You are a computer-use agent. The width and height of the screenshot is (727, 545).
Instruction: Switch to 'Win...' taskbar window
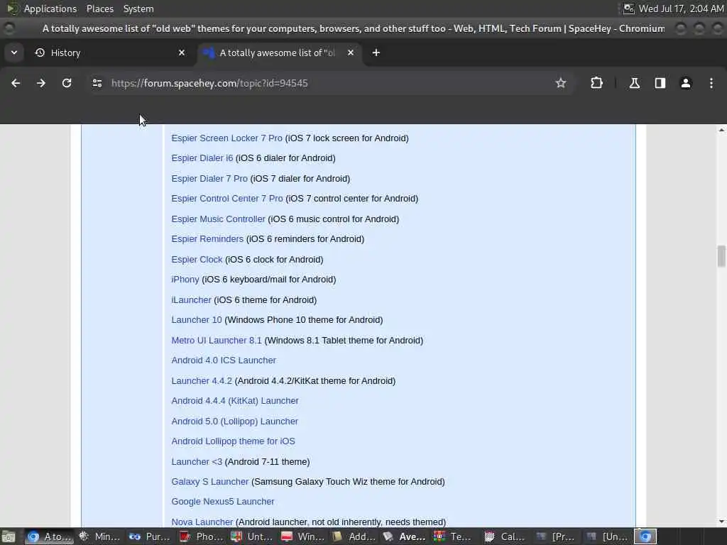[x=302, y=536]
